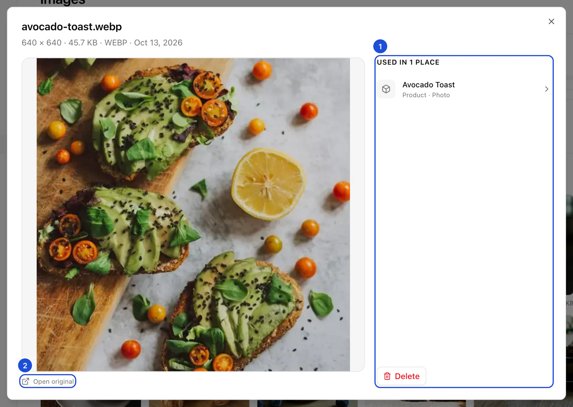
Task: Select the avocado-toast.webp filename heading
Action: (72, 27)
